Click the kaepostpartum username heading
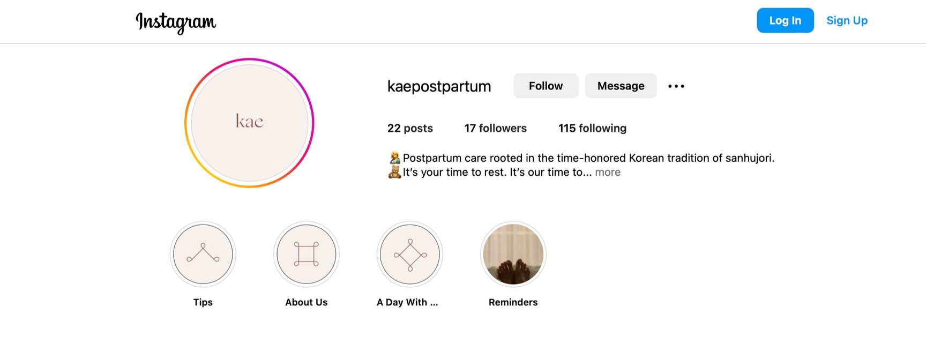 (439, 86)
